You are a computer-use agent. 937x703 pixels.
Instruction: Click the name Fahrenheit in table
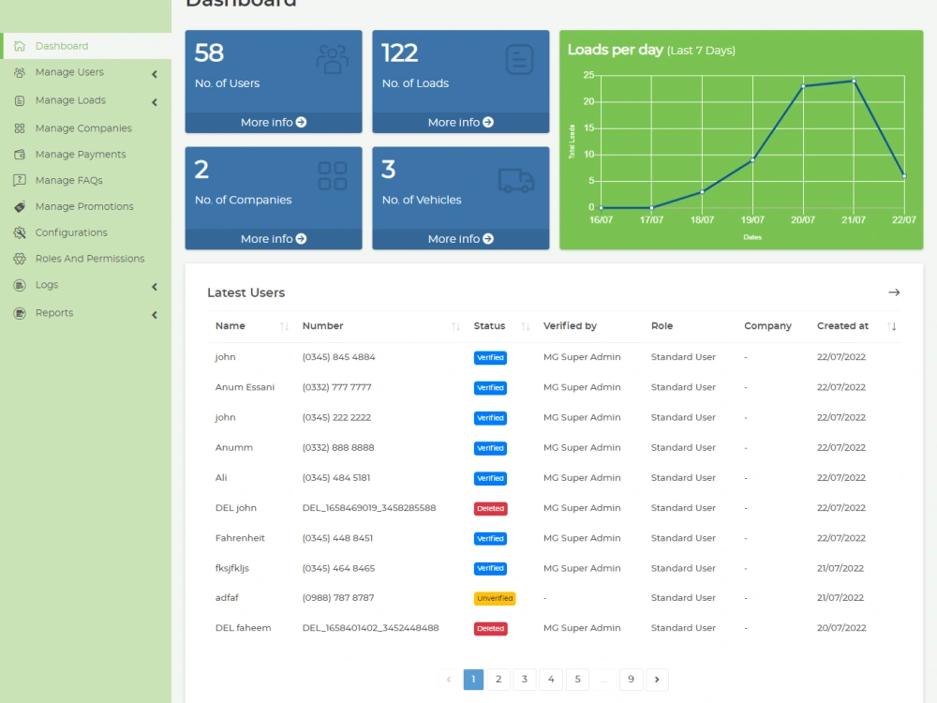click(x=240, y=538)
